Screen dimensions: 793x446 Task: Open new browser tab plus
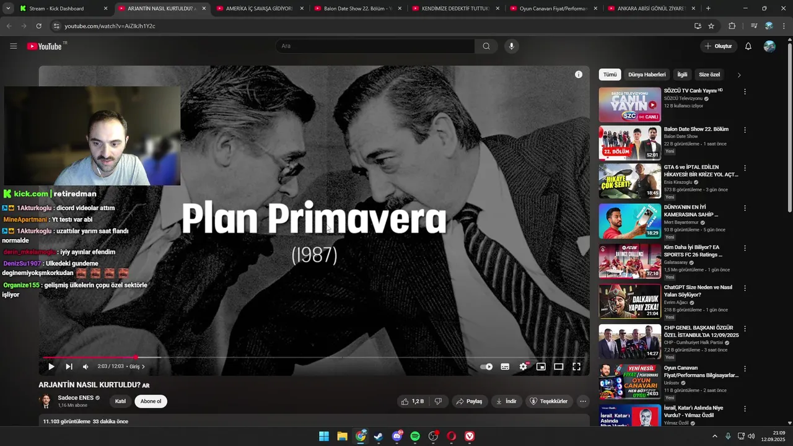[x=708, y=9]
